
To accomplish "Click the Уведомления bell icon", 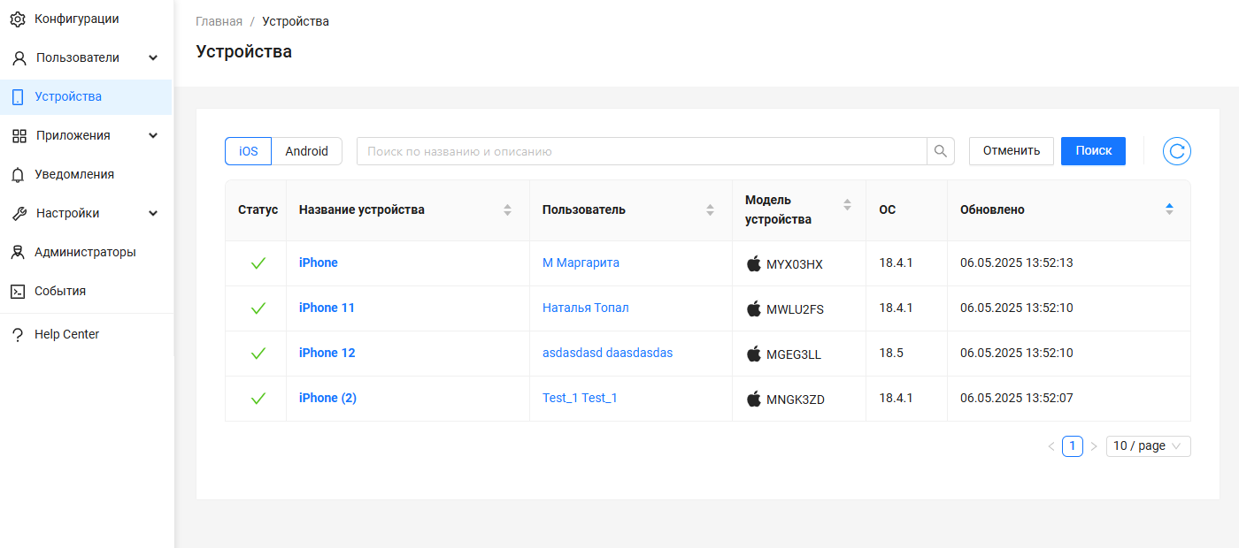I will tap(18, 175).
